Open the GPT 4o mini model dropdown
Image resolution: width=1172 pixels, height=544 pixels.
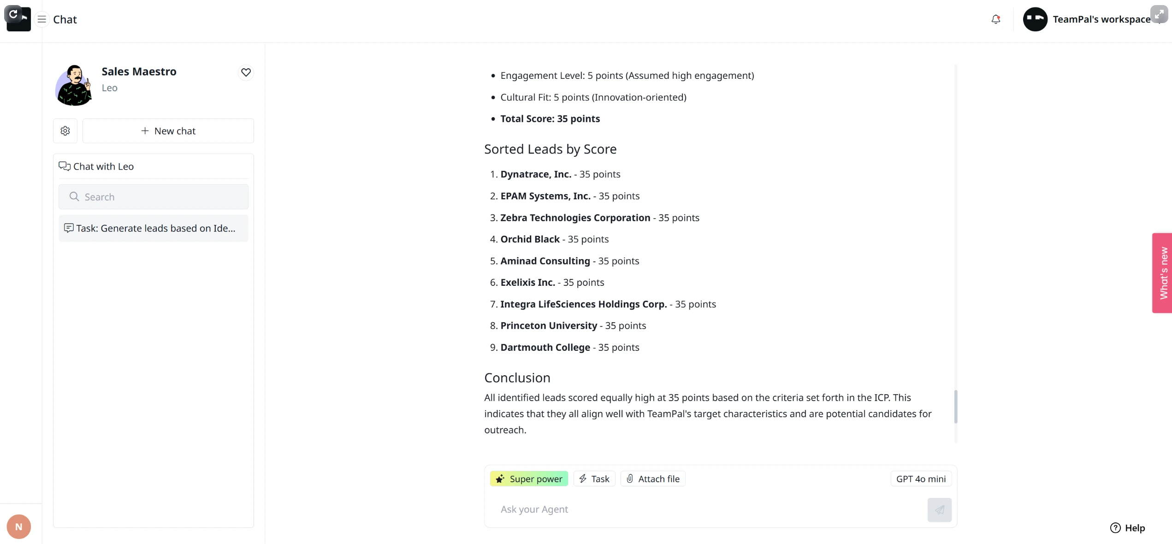click(921, 479)
